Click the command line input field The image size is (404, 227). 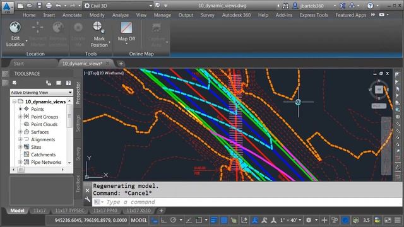click(x=247, y=202)
